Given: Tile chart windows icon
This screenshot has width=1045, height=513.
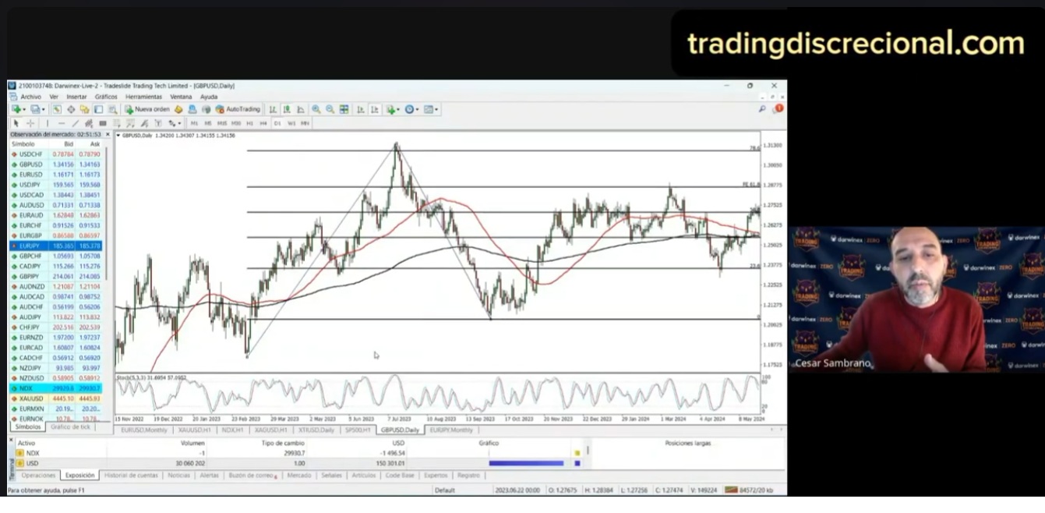Looking at the screenshot, I should [x=344, y=109].
